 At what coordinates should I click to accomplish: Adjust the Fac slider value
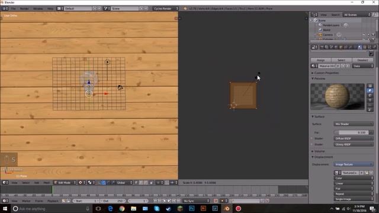(351, 133)
